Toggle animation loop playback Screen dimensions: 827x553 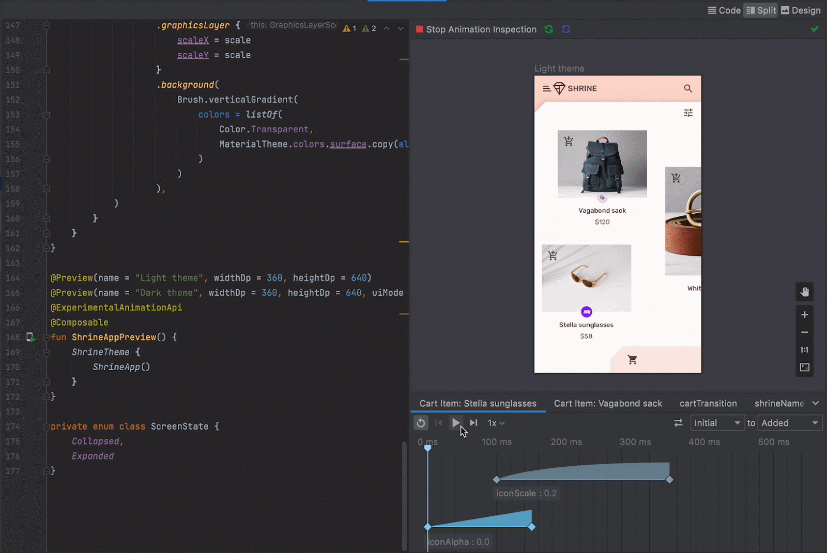[x=421, y=423]
